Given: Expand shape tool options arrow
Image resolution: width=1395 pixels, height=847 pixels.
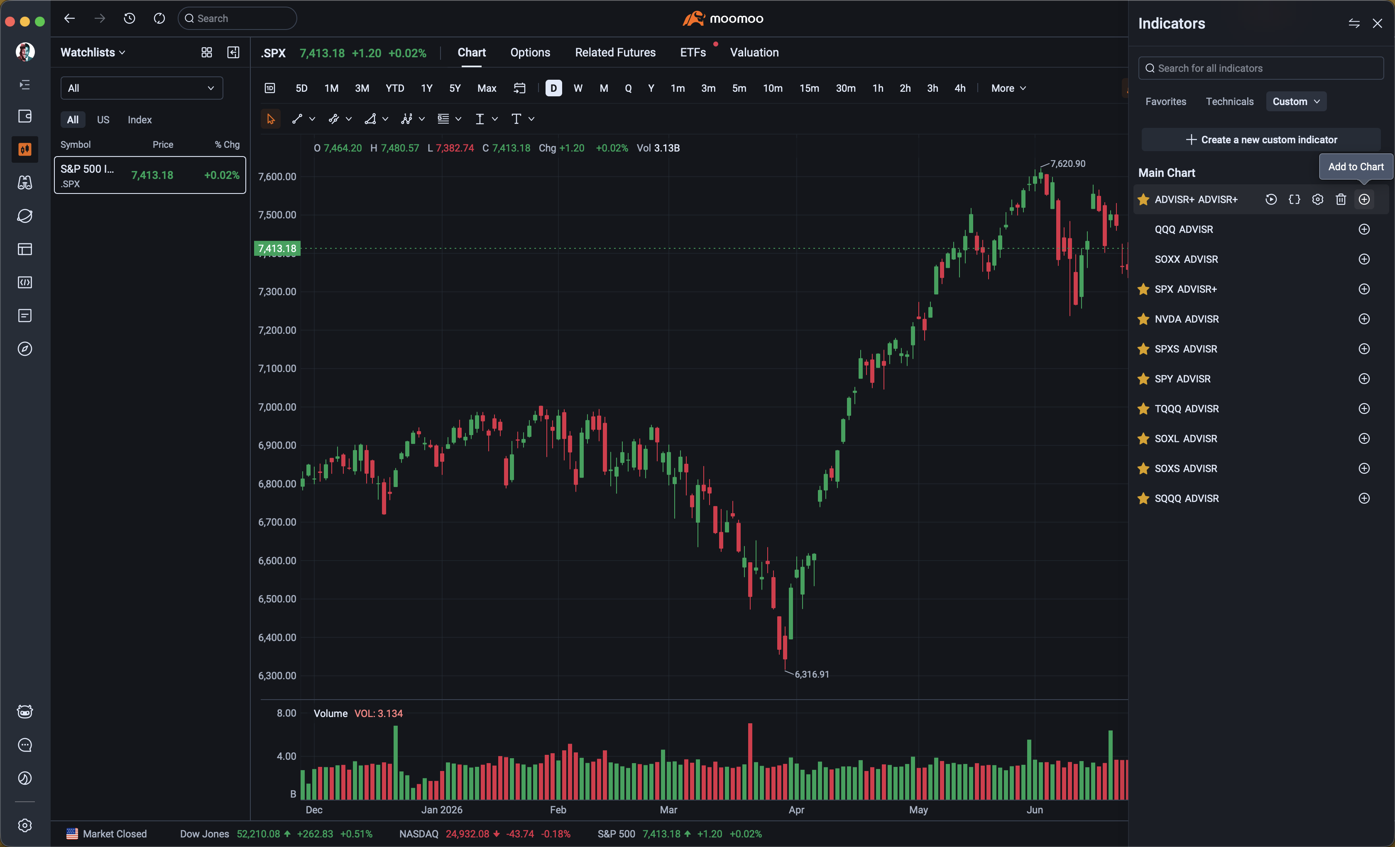Looking at the screenshot, I should pos(385,119).
